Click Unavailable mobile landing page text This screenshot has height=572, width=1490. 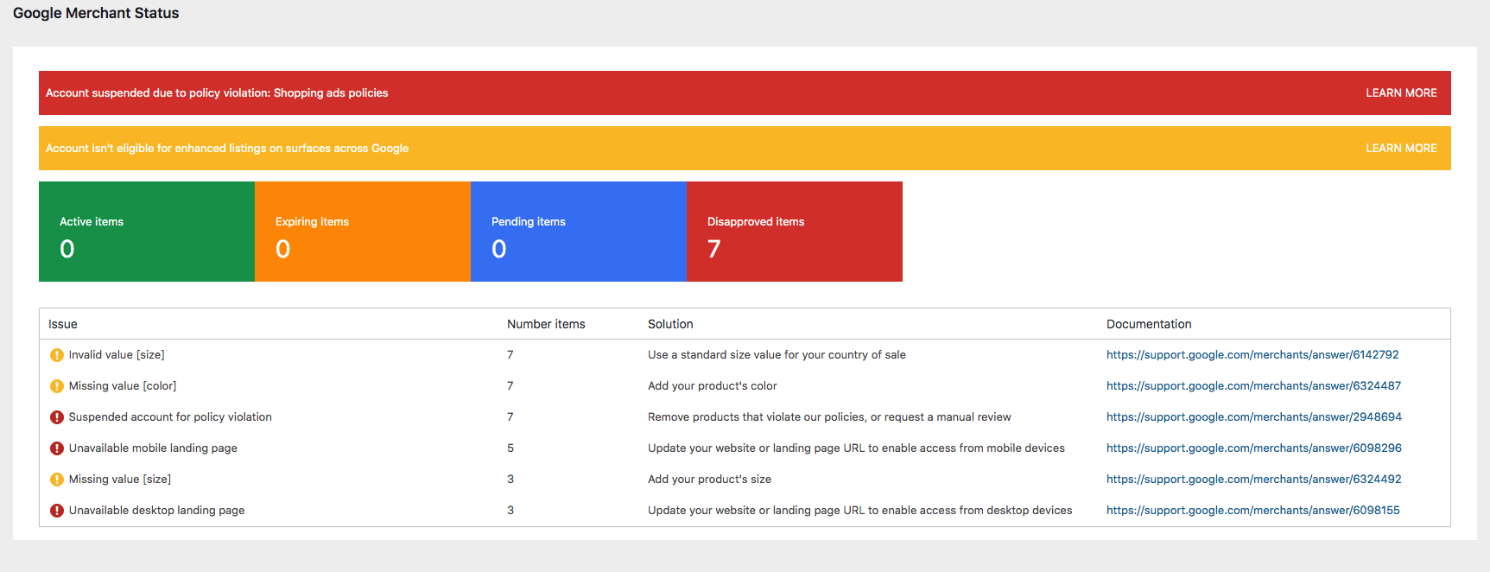coord(153,448)
